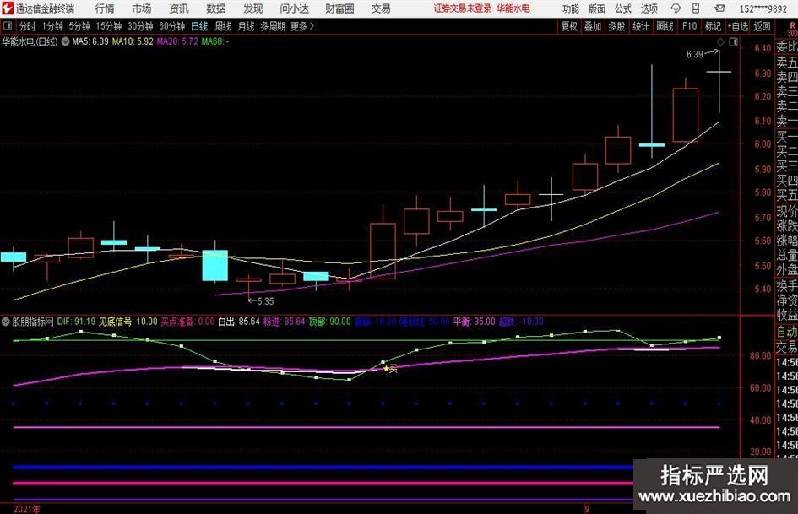
Task: Toggle the side panel icon at chart top right
Action: (x=733, y=41)
